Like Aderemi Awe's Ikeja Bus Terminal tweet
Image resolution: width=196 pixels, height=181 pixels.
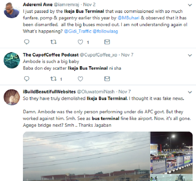click(81, 42)
